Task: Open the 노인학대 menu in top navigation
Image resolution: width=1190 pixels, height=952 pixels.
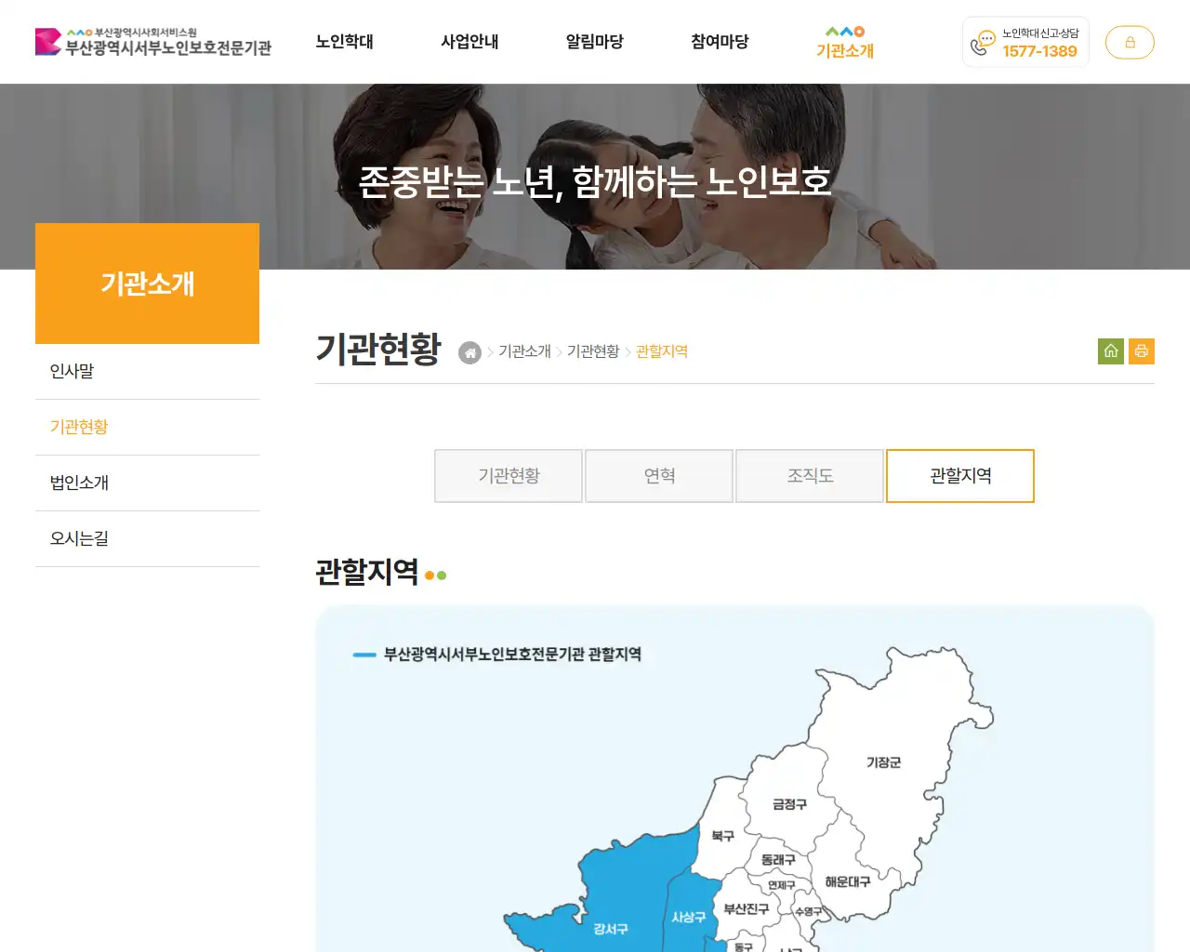Action: (x=346, y=42)
